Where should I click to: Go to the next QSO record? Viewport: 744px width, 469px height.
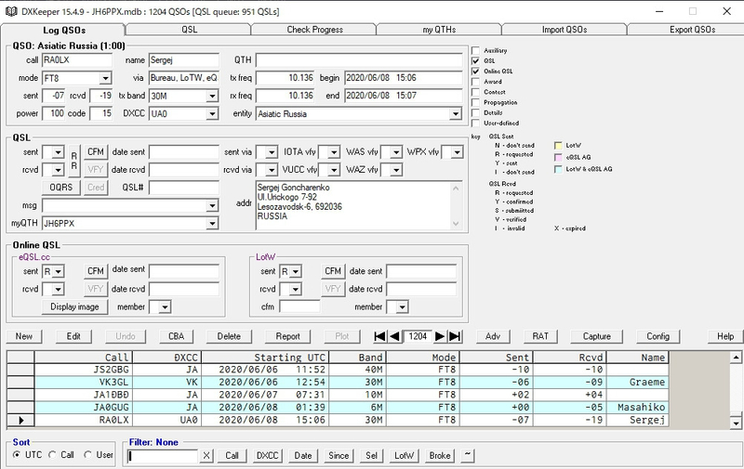[440, 336]
